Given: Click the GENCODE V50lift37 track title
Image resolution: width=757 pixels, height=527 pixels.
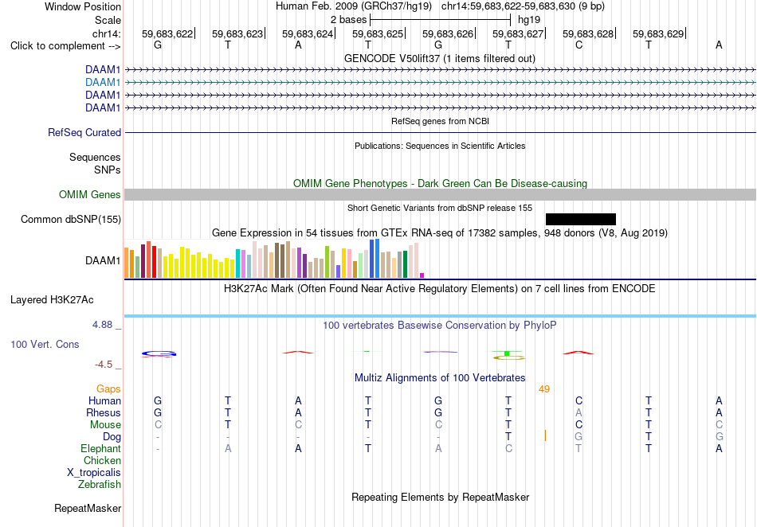Looking at the screenshot, I should pyautogui.click(x=440, y=58).
